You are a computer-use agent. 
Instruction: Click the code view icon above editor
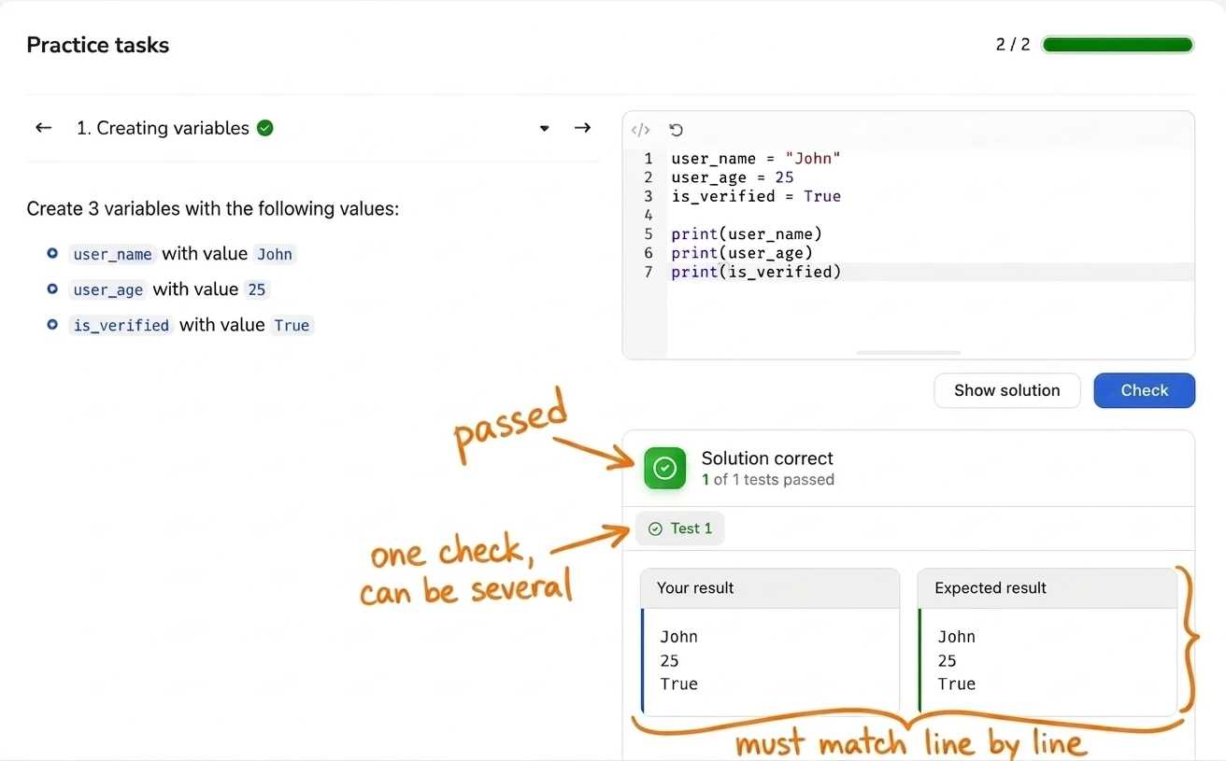tap(641, 130)
